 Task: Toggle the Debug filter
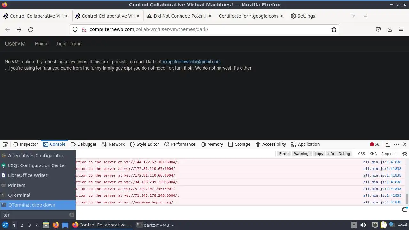pos(344,154)
